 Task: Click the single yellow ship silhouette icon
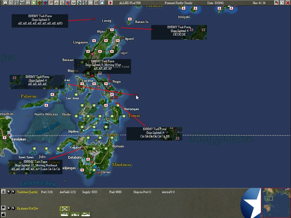[x=57, y=3]
